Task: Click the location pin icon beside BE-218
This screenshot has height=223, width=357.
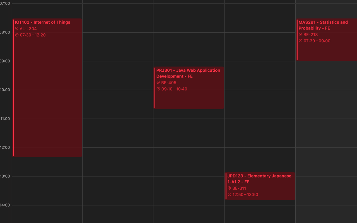Action: pyautogui.click(x=300, y=35)
